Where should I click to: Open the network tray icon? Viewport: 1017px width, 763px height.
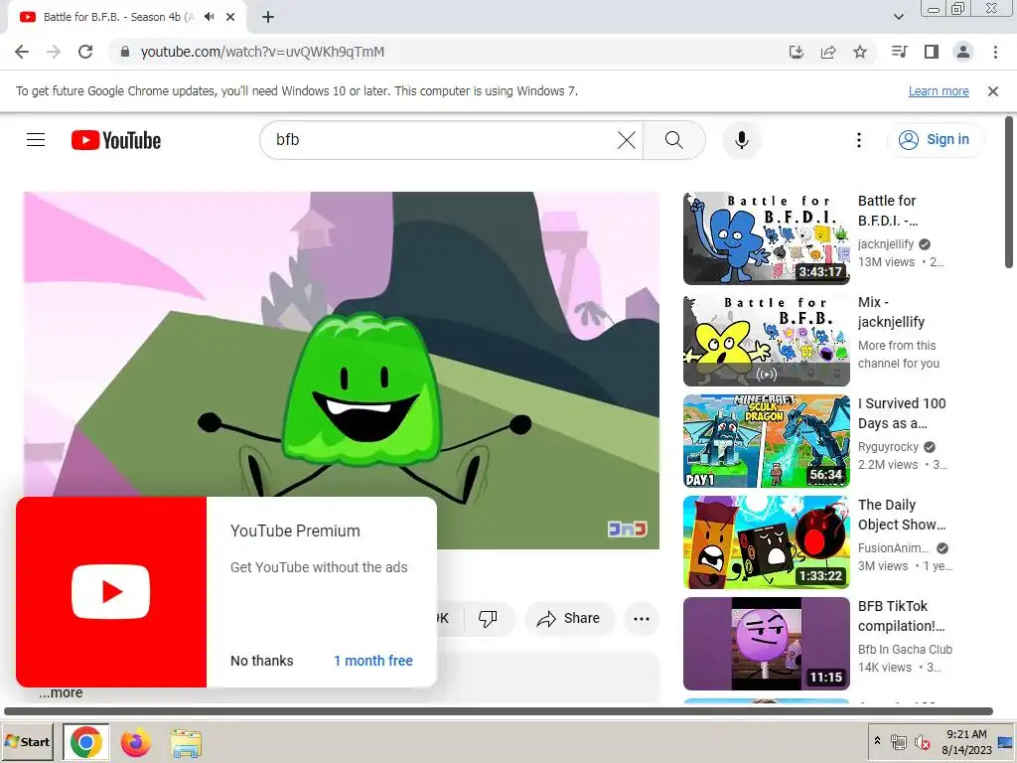pos(899,742)
